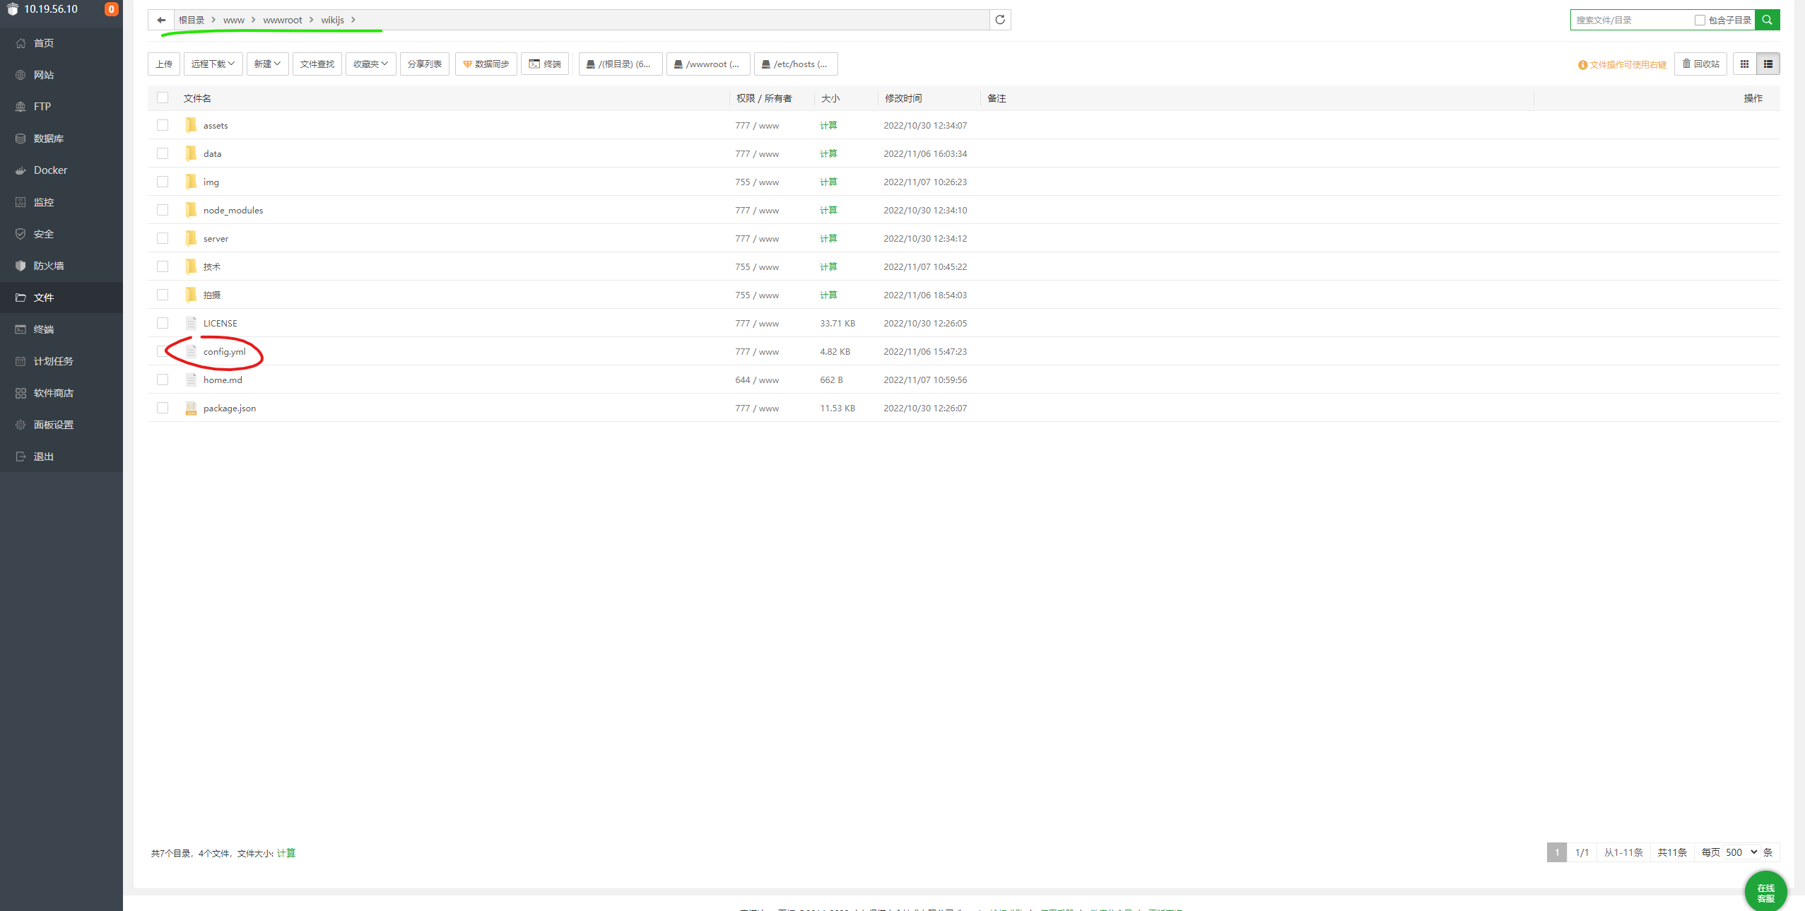
Task: Click the green search magnifier button
Action: coord(1767,20)
